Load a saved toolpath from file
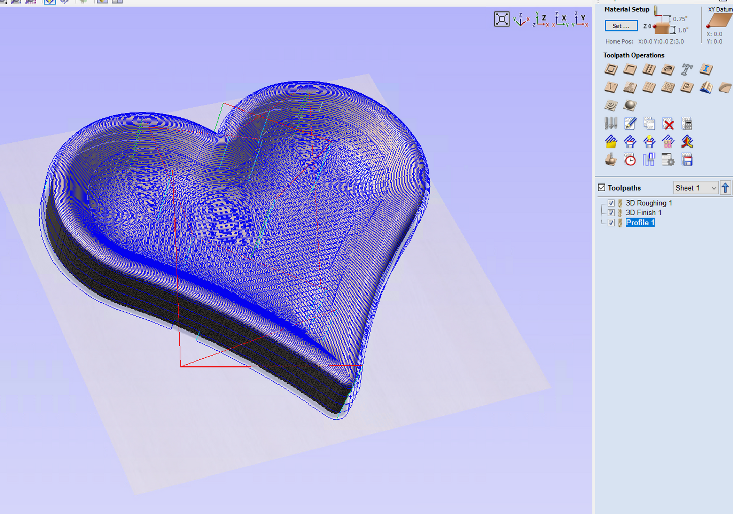The image size is (733, 514). click(611, 142)
